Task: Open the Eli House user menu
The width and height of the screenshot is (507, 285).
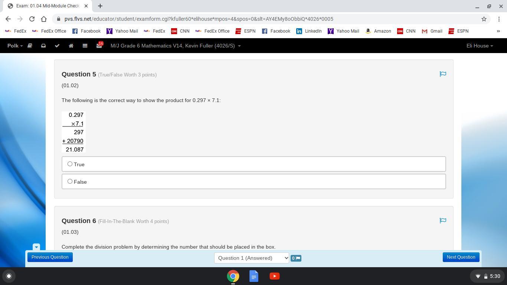Action: [x=480, y=46]
